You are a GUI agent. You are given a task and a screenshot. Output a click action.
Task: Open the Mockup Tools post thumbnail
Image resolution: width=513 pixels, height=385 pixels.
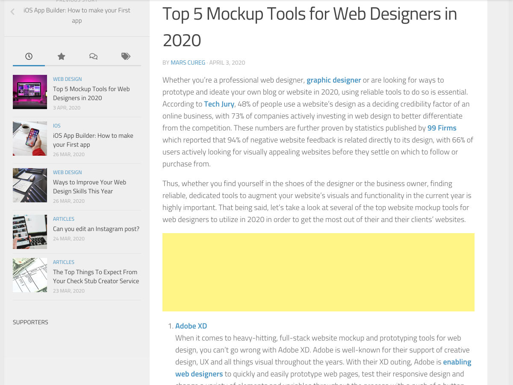coord(30,92)
